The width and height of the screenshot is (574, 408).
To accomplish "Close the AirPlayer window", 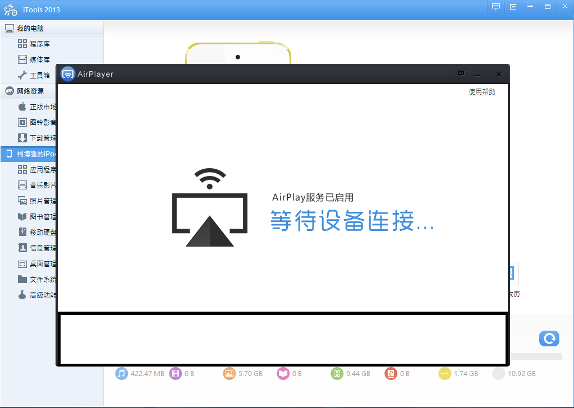I will (499, 74).
